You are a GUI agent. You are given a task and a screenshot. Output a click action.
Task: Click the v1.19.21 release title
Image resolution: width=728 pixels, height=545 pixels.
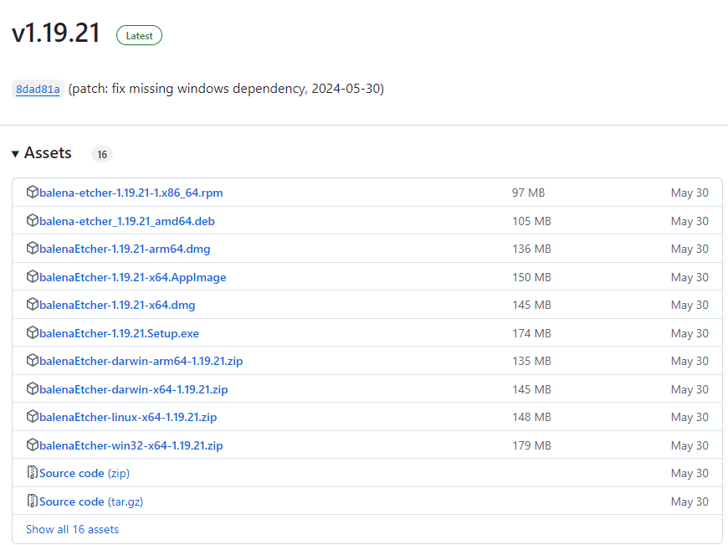coord(56,33)
